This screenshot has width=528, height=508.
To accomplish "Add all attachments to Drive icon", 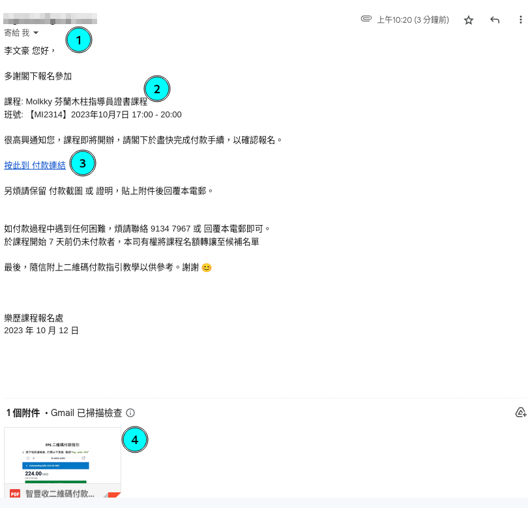I will [x=520, y=412].
